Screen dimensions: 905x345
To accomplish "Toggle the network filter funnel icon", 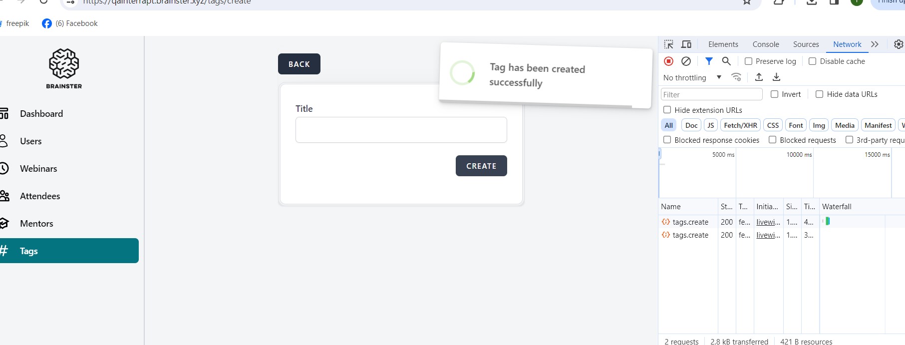I will coord(709,61).
